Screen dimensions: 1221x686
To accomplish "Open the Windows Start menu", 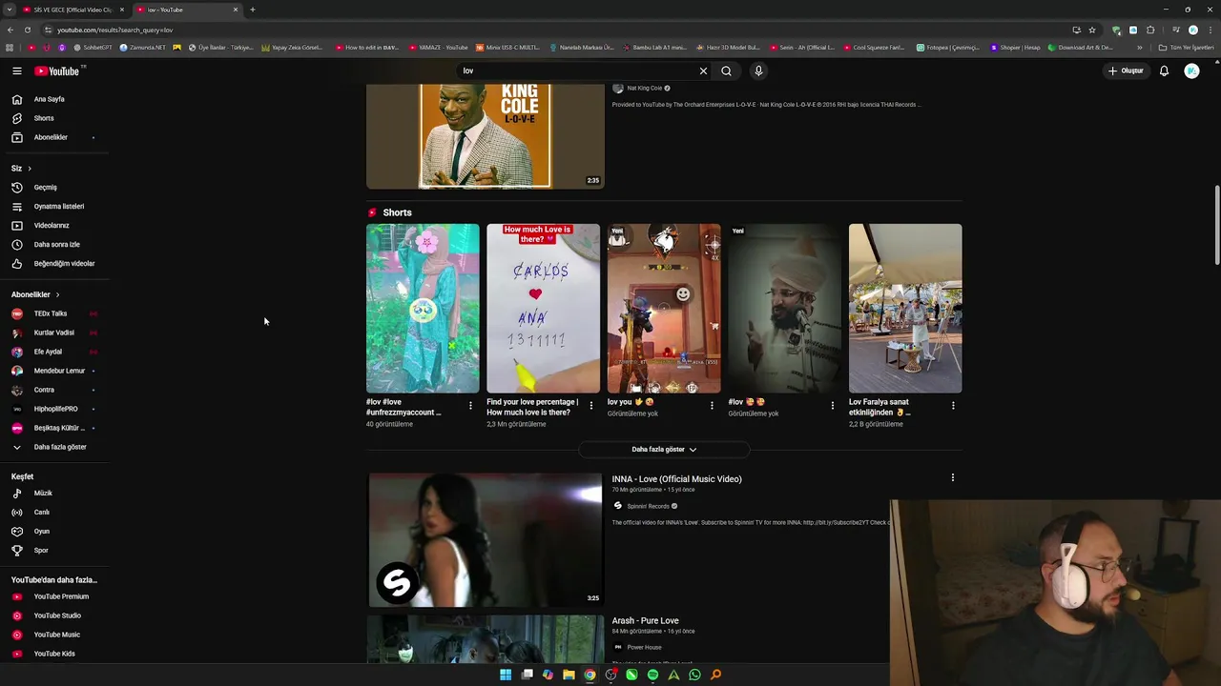I will tap(506, 675).
